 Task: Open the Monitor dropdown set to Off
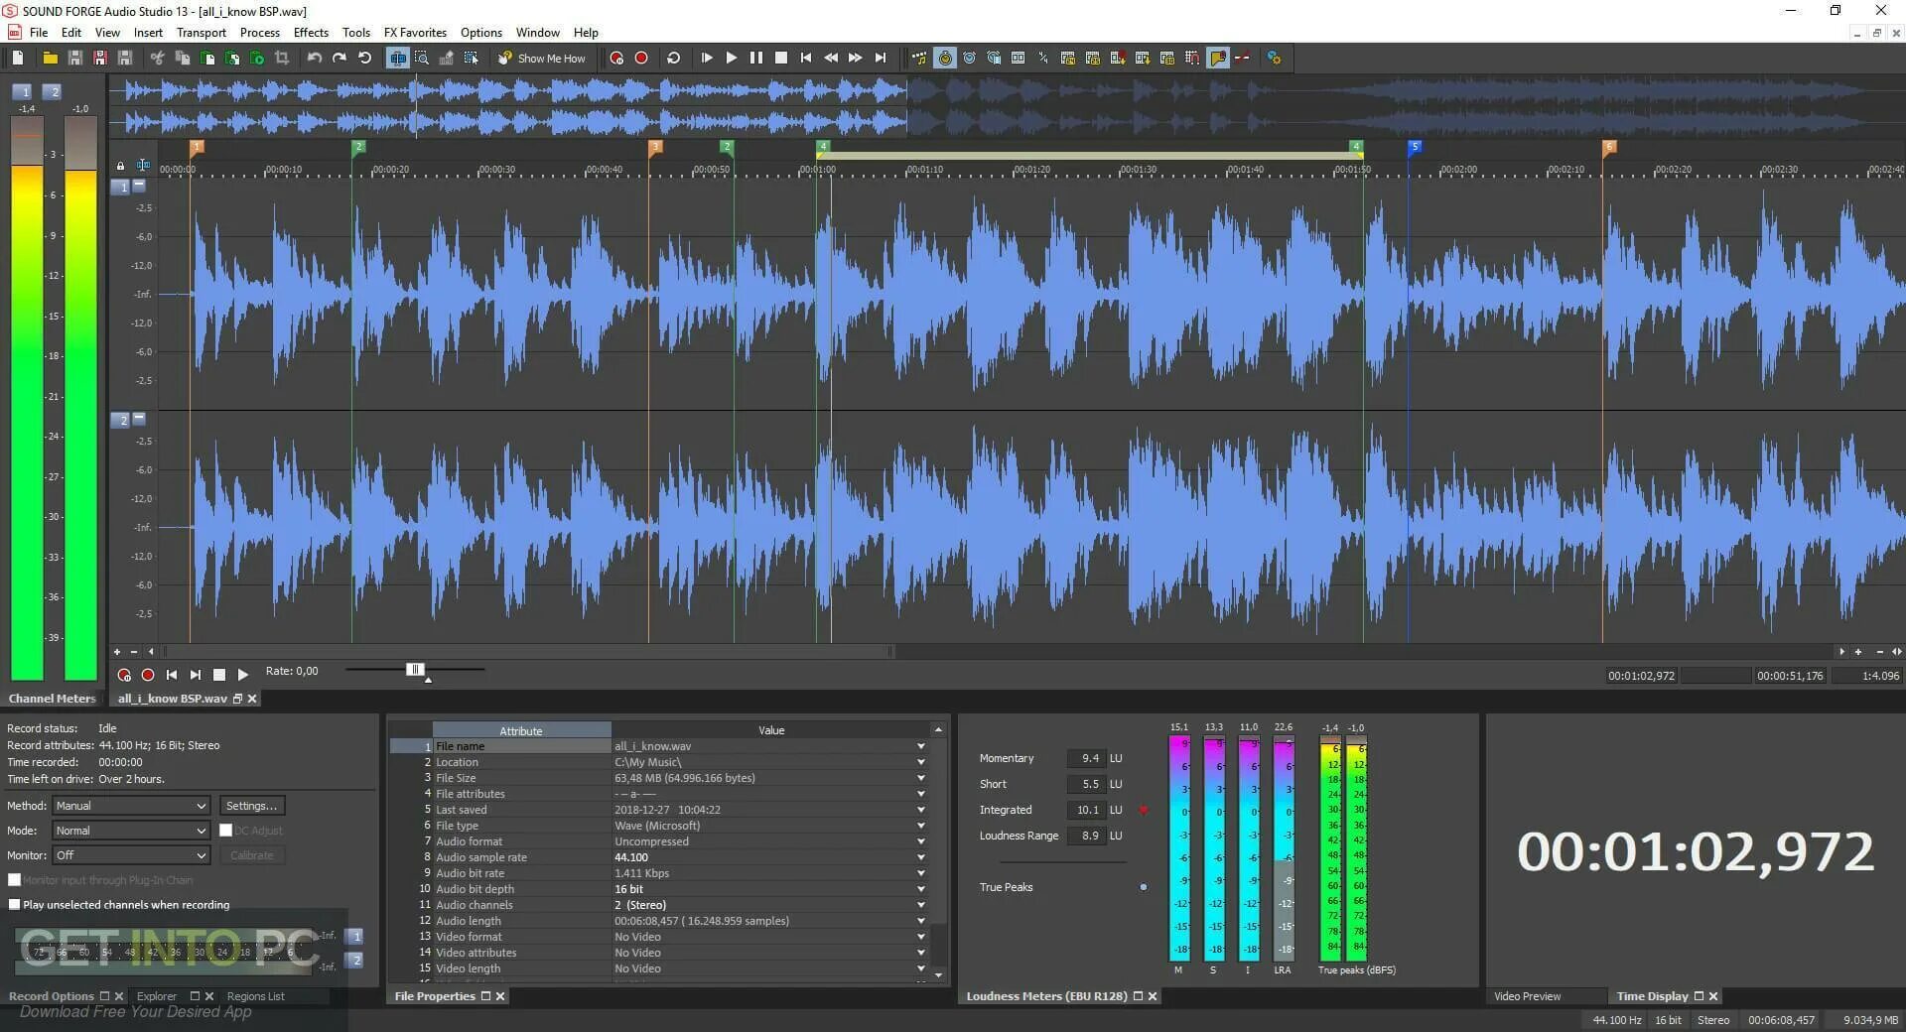(130, 855)
